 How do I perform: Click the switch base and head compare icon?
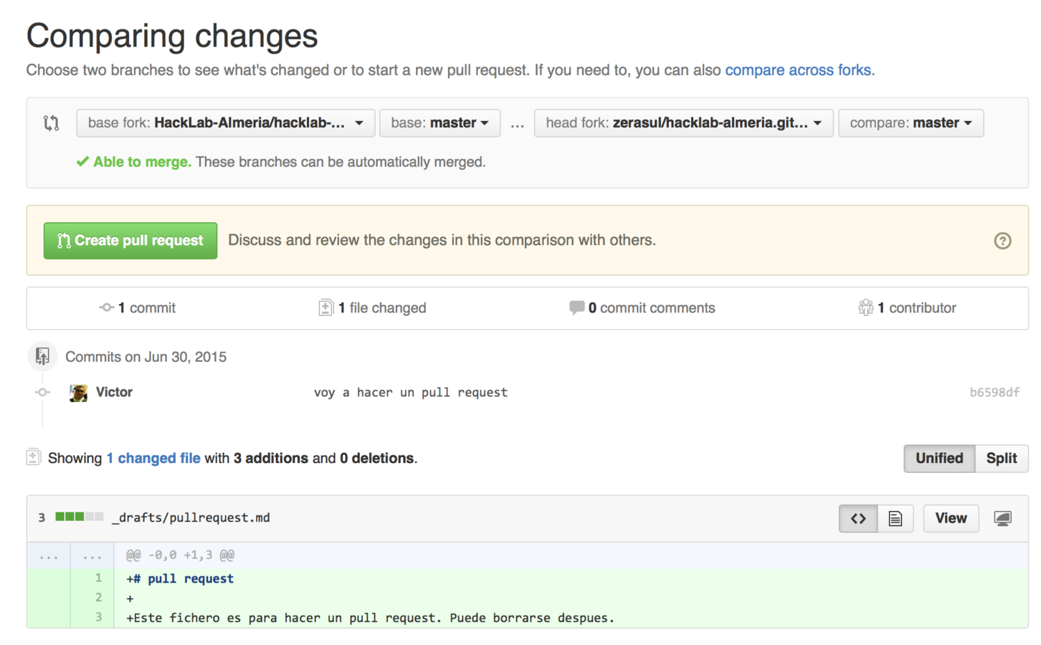pyautogui.click(x=51, y=123)
